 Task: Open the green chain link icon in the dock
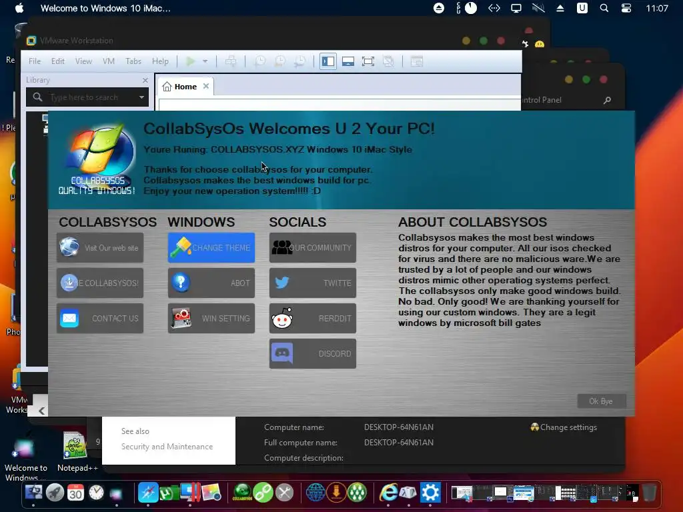point(263,493)
